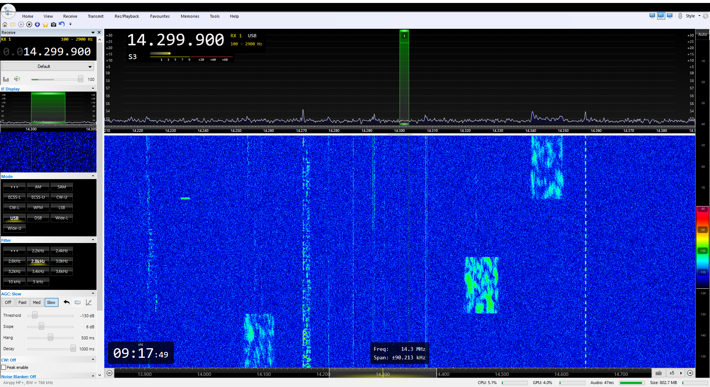Set AGC to Fast
Viewport: 710px width, 387px height.
[23, 302]
